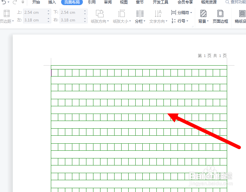This screenshot has width=246, height=192.
Task: Click the Redo arrow icon
Action: click(x=15, y=2)
